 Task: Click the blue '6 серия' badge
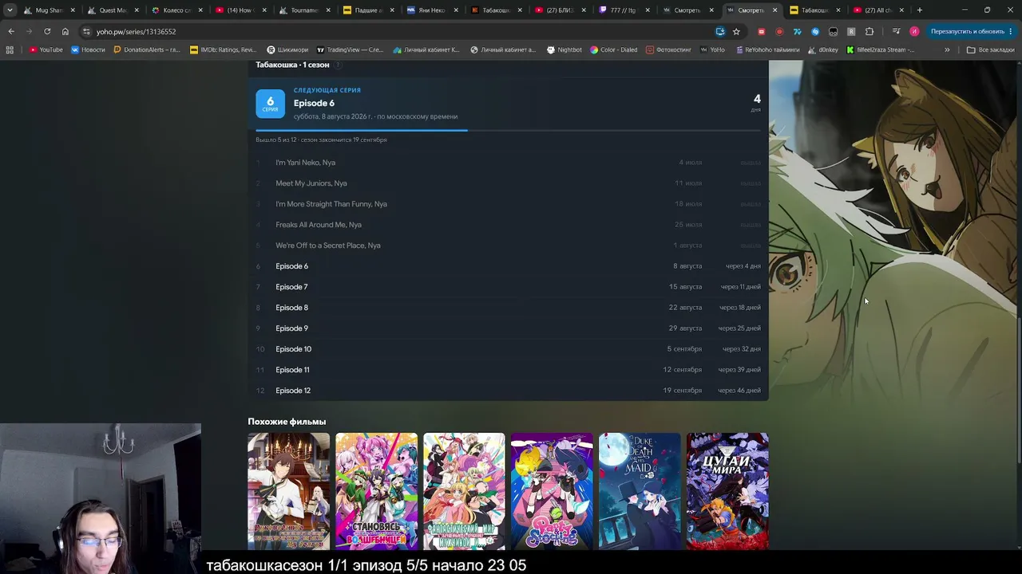point(270,104)
